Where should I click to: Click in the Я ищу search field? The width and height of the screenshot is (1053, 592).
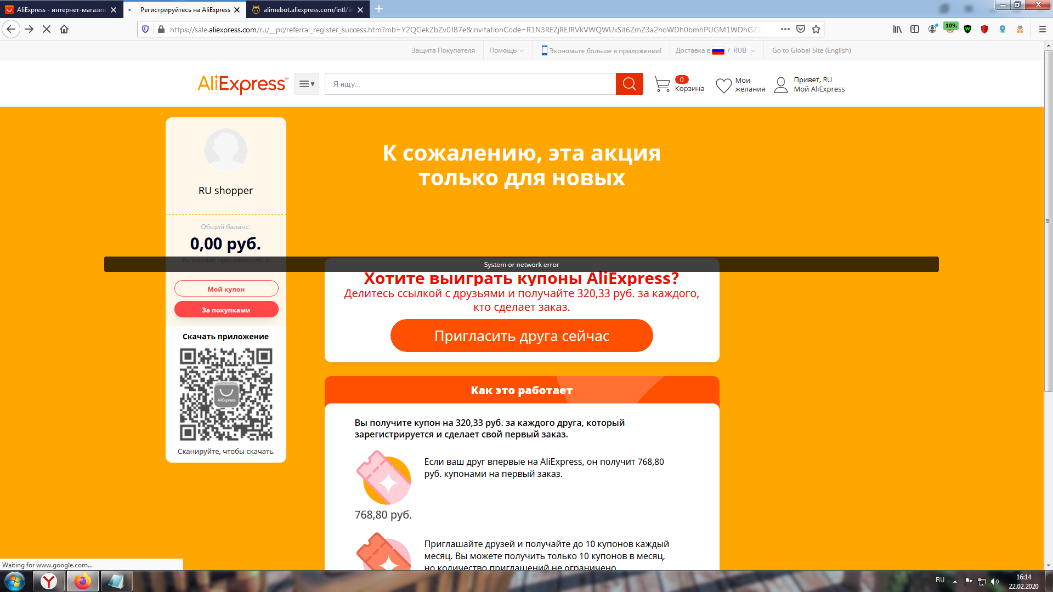470,84
